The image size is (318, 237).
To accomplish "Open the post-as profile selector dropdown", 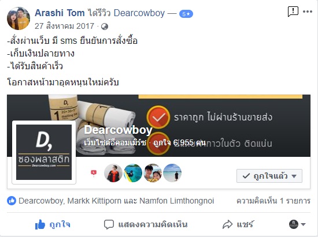I will pyautogui.click(x=297, y=224).
